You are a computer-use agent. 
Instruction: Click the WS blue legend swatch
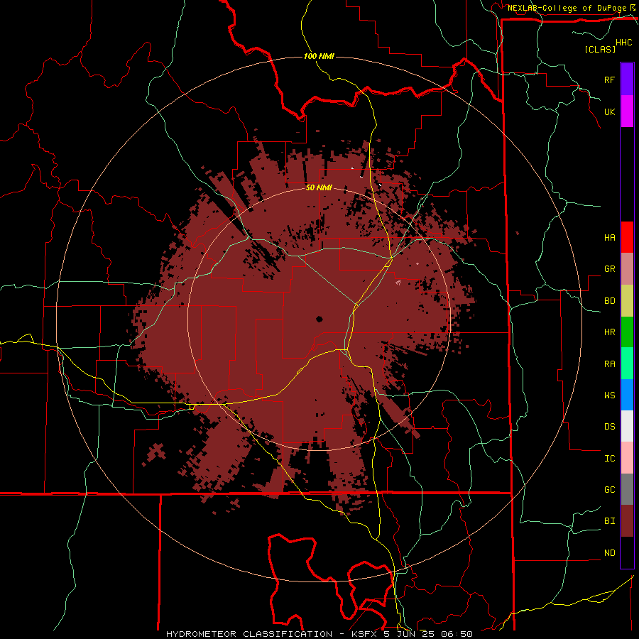coord(627,395)
